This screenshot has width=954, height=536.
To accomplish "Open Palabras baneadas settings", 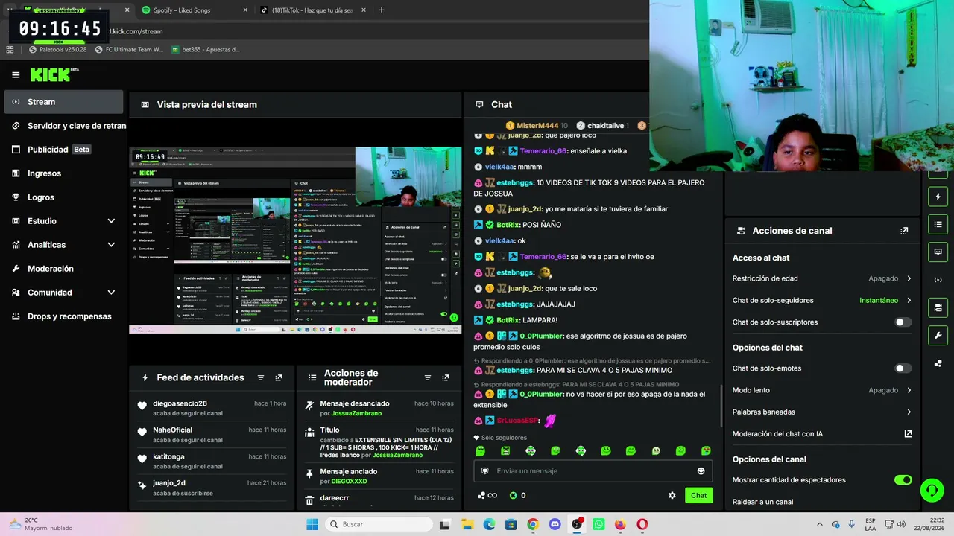I will point(822,412).
